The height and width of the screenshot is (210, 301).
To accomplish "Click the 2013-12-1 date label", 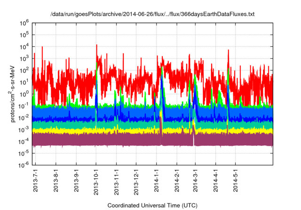I will tap(136, 182).
